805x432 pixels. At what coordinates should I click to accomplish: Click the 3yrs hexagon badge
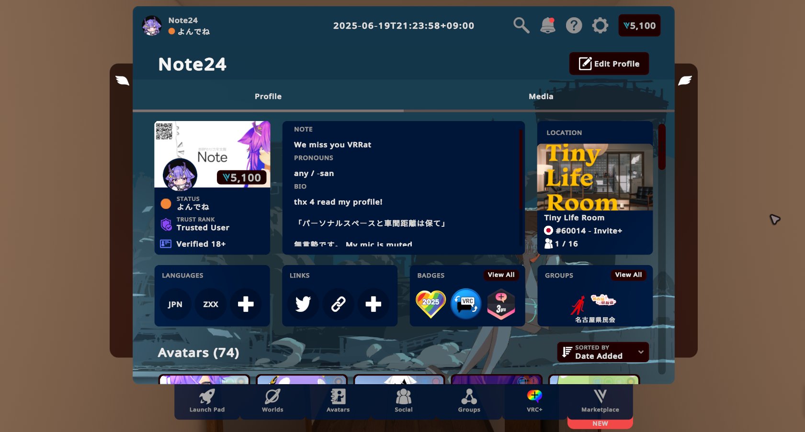501,304
